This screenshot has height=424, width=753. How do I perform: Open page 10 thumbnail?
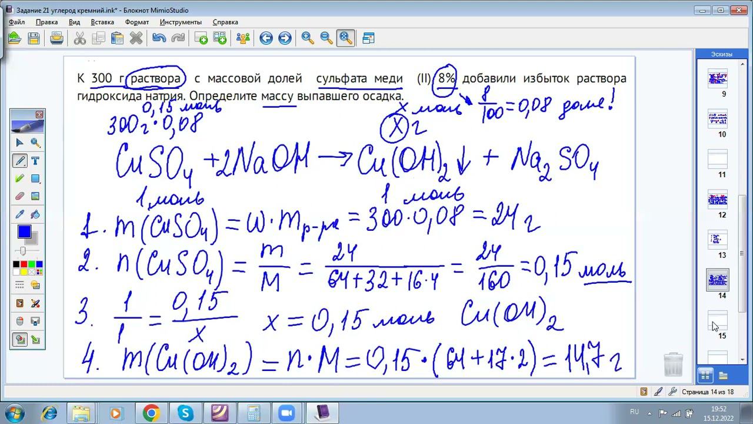click(x=718, y=119)
